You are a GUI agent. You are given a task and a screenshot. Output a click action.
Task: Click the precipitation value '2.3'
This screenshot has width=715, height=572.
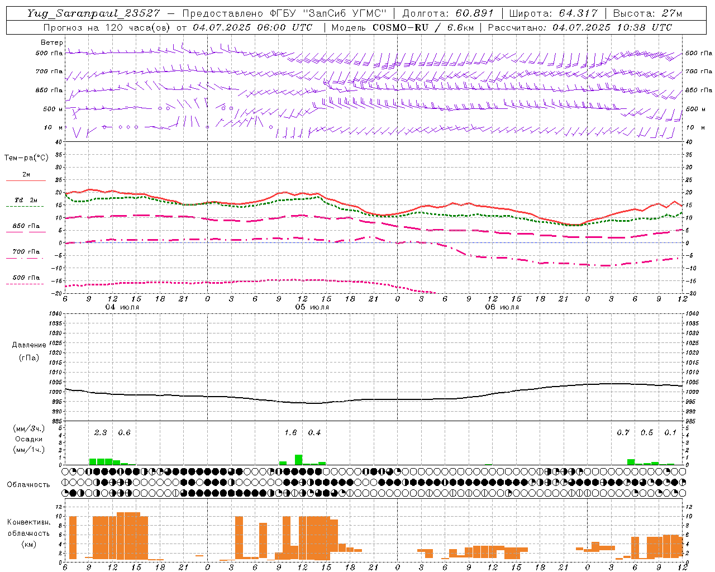[x=101, y=433]
